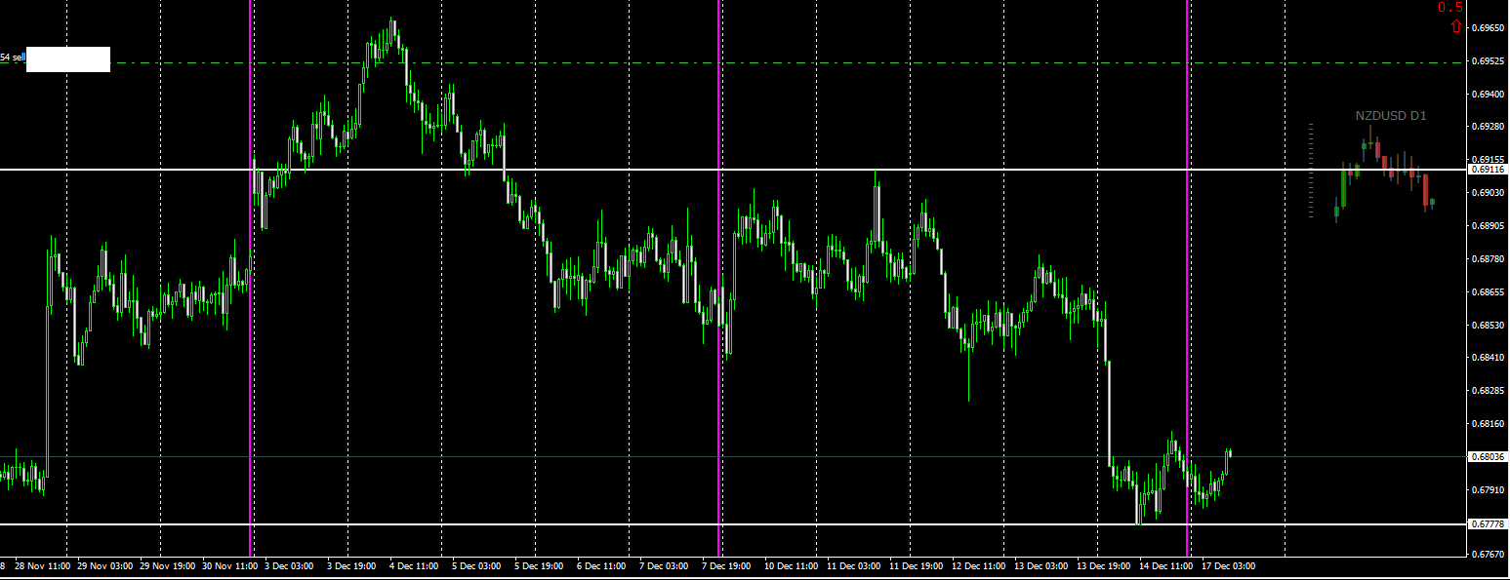Select the white horizontal line at 0.67778
Image resolution: width=1510 pixels, height=580 pixels.
point(732,524)
